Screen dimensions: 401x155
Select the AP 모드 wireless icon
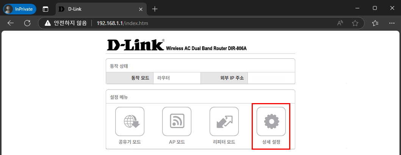[x=177, y=122]
